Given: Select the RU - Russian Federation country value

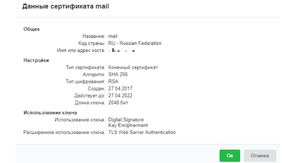Looking at the screenshot, I should 135,43.
